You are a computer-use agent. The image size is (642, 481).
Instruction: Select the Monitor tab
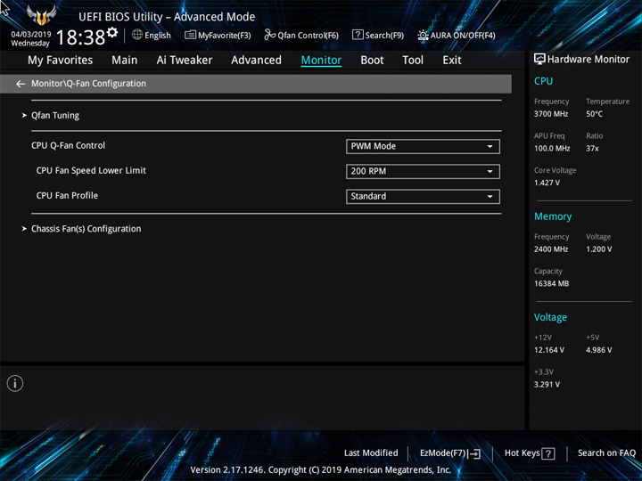point(321,61)
